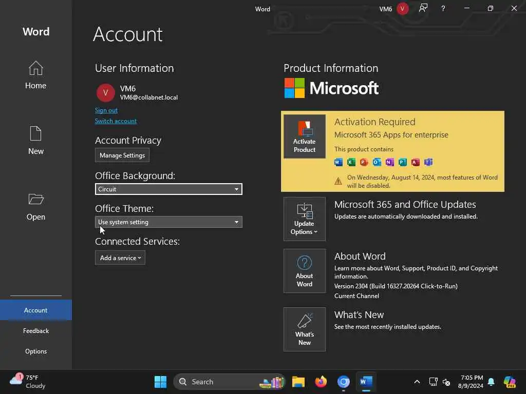526x394 pixels.
Task: Open the network status tray icon
Action: (433, 382)
